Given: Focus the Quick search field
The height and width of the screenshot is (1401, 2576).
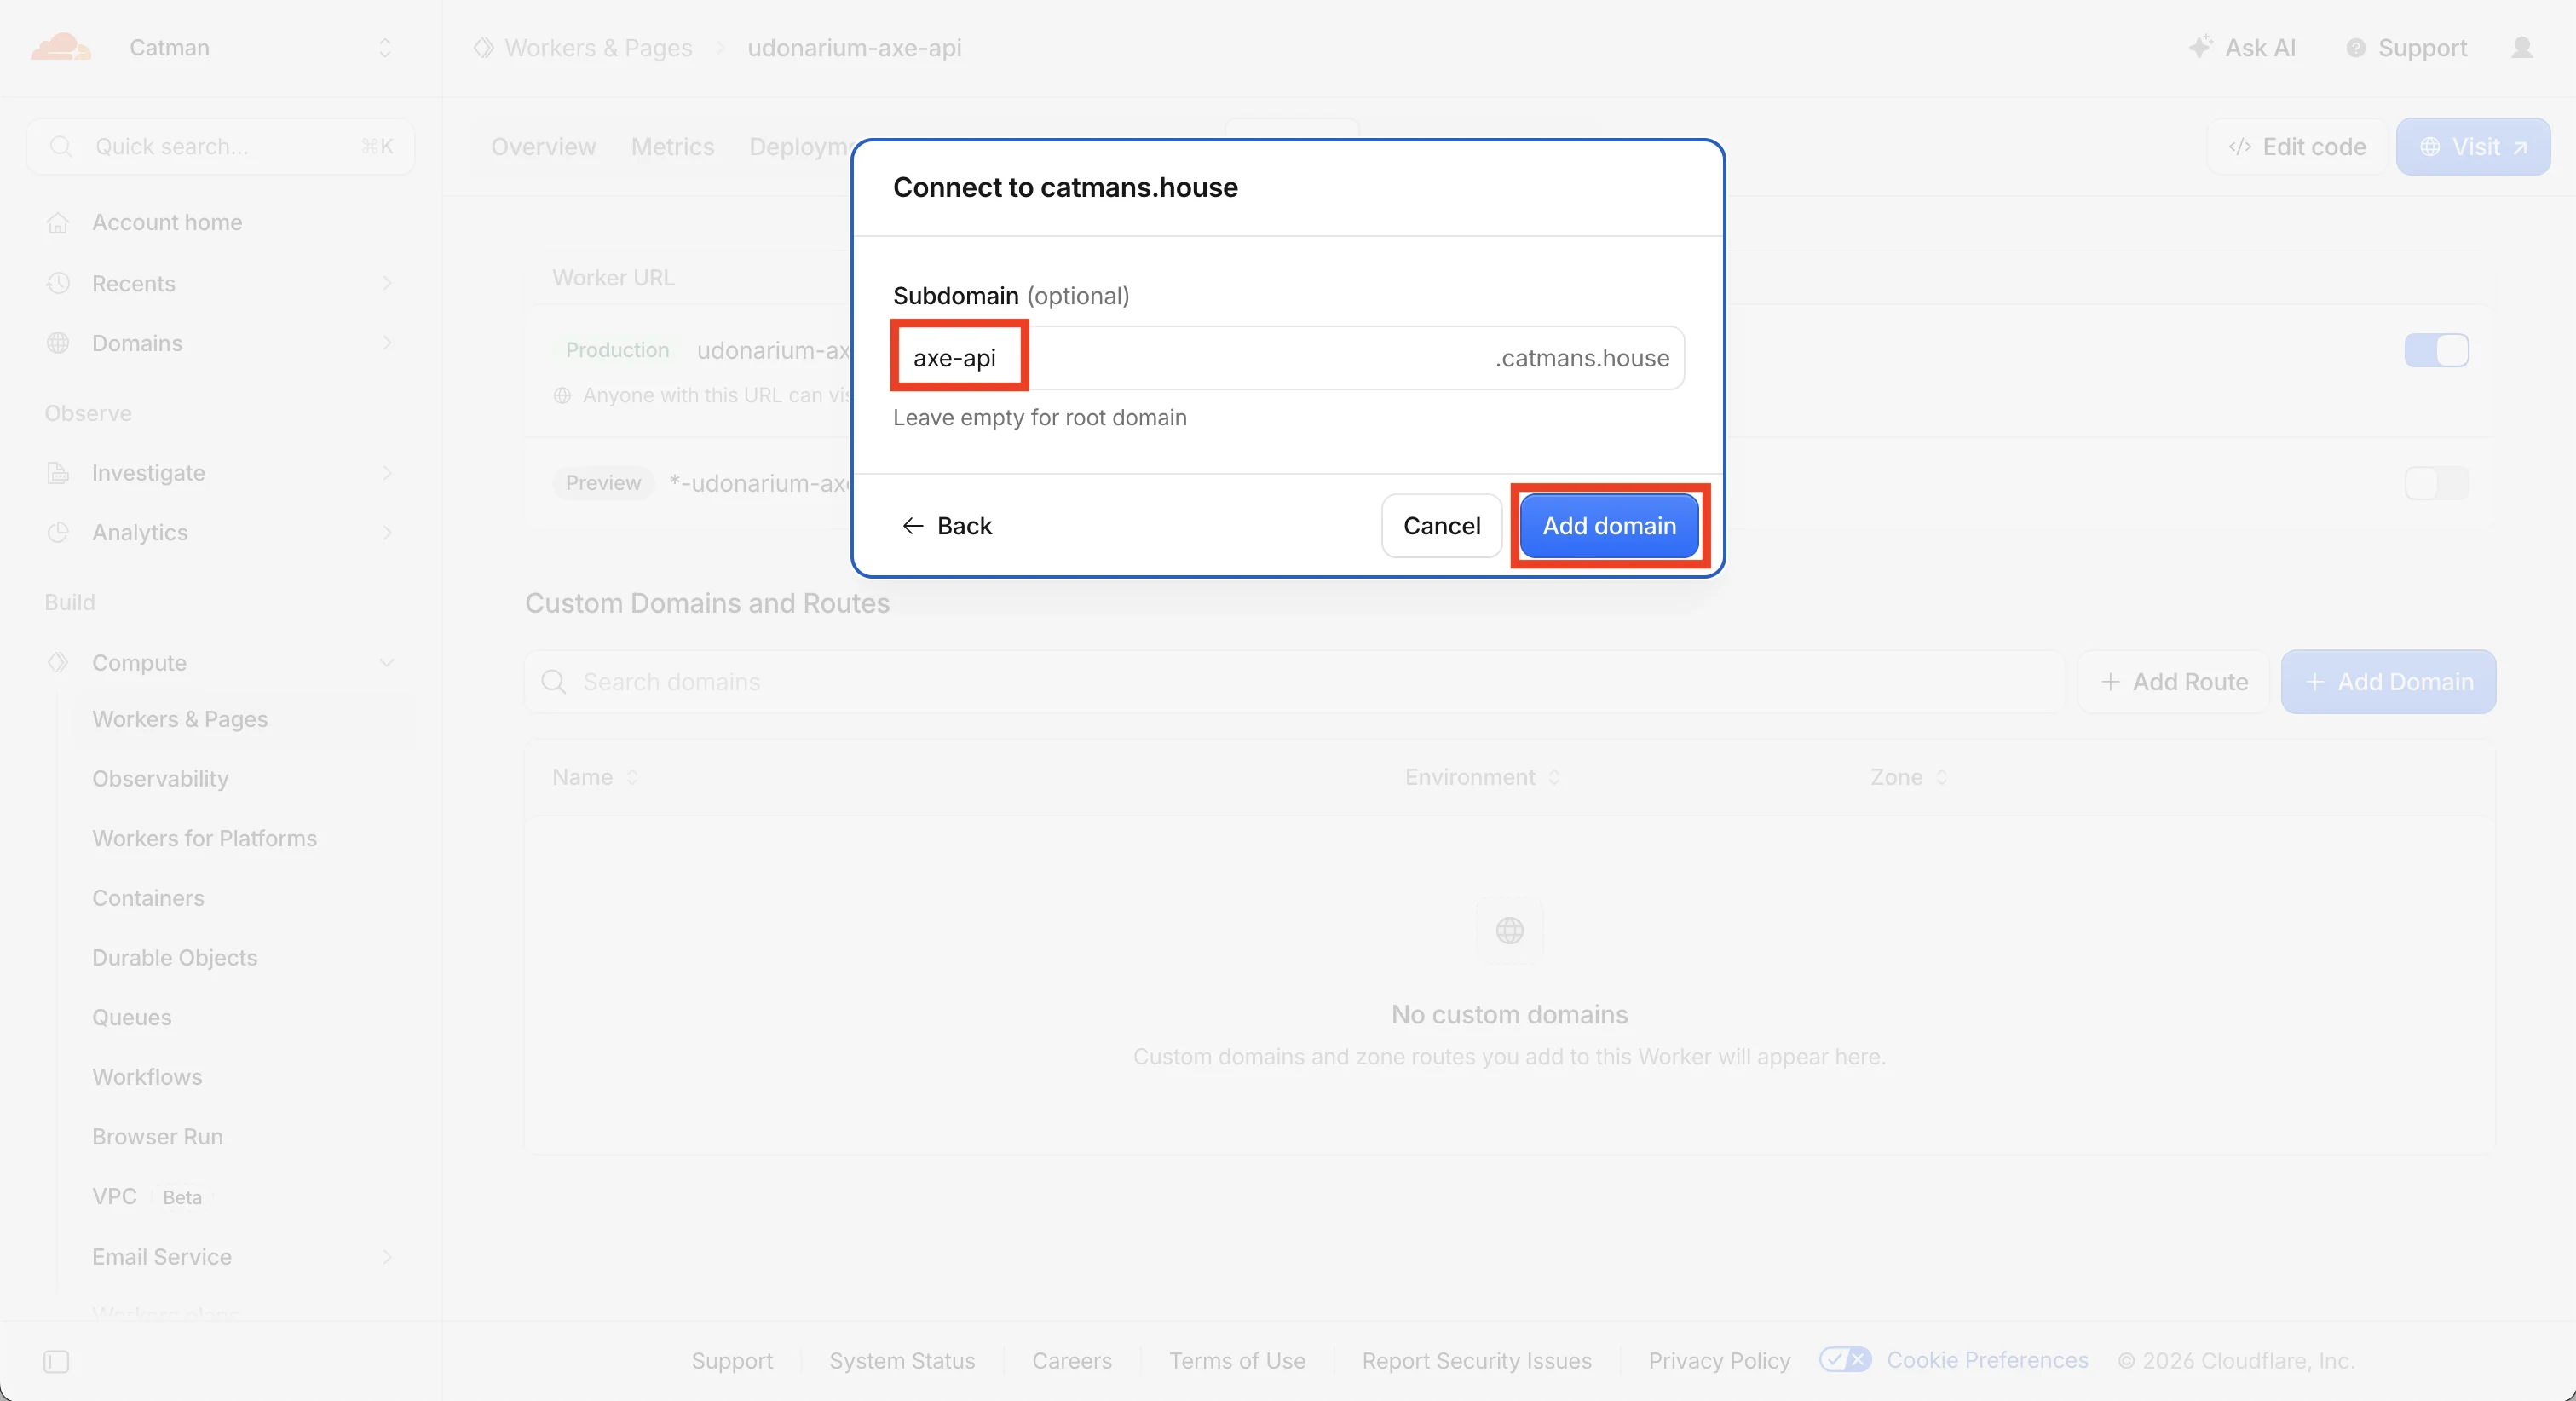Looking at the screenshot, I should [x=221, y=147].
